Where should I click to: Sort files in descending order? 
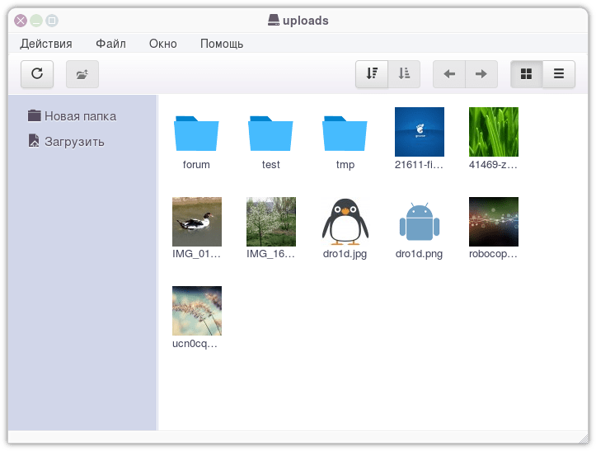pyautogui.click(x=372, y=73)
